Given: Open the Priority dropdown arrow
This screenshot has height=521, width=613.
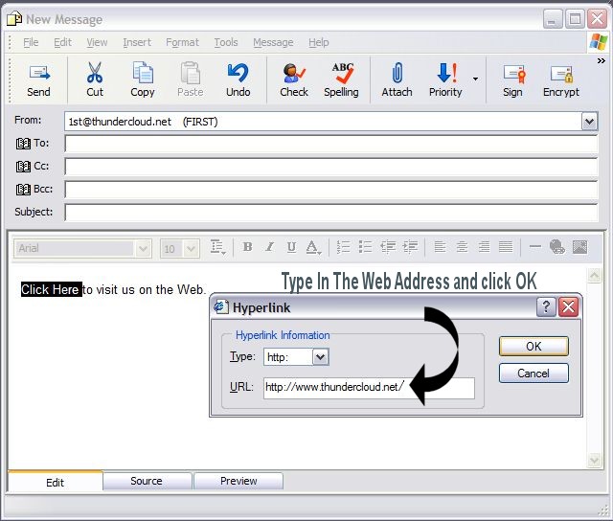Looking at the screenshot, I should point(475,79).
